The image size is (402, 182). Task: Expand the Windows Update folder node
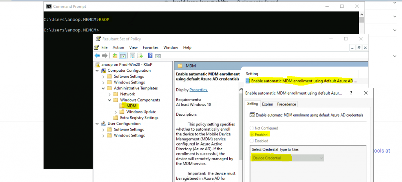click(x=116, y=112)
